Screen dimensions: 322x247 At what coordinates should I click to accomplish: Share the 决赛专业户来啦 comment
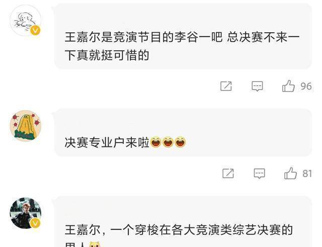[x=228, y=174]
